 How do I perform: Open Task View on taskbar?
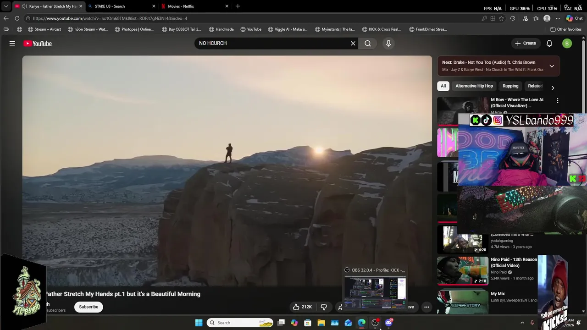[281, 323]
